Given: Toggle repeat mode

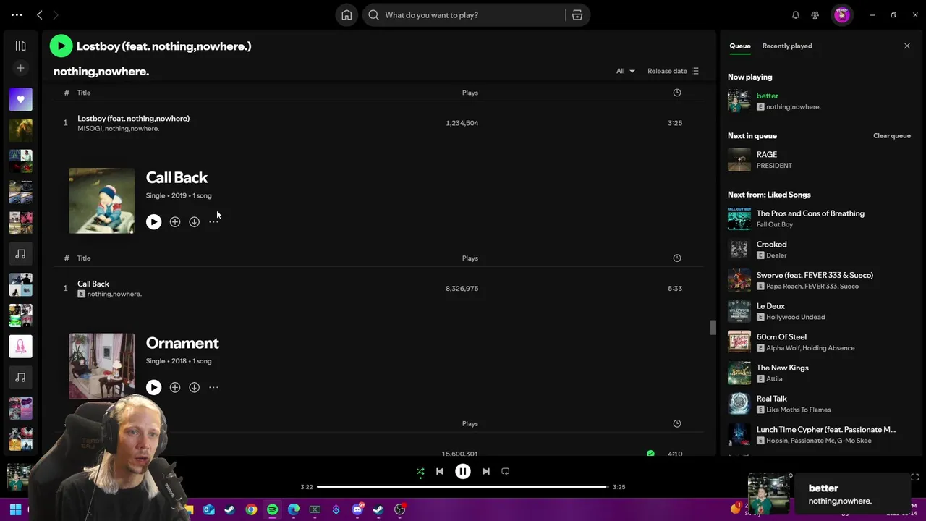Looking at the screenshot, I should 506,472.
